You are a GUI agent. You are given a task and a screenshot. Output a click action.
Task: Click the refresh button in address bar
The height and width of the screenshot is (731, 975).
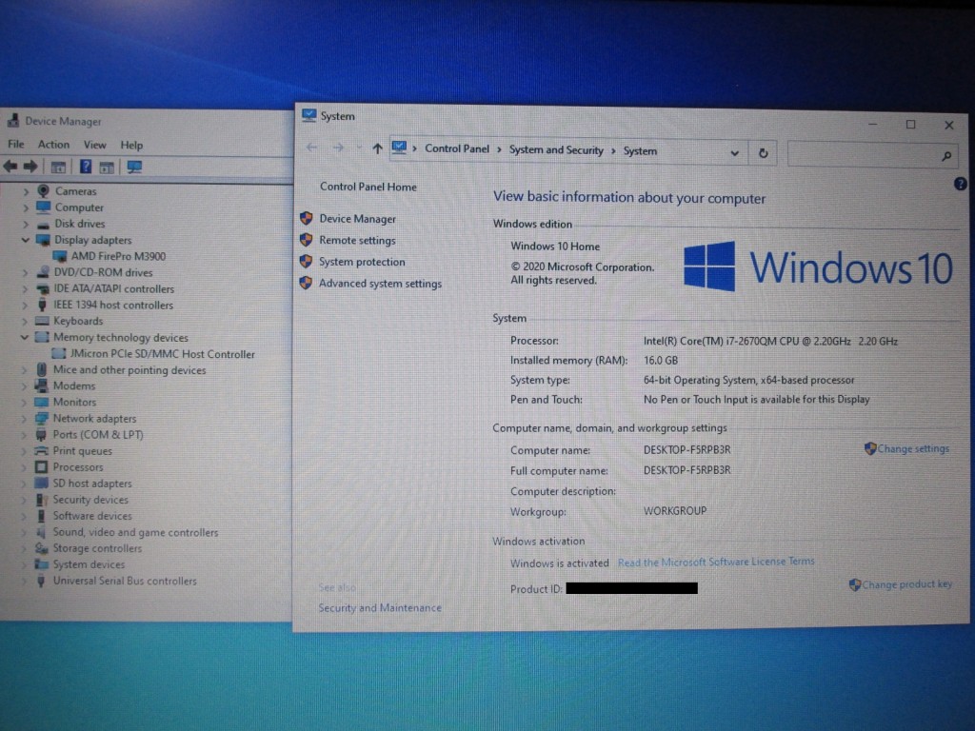[x=763, y=153]
